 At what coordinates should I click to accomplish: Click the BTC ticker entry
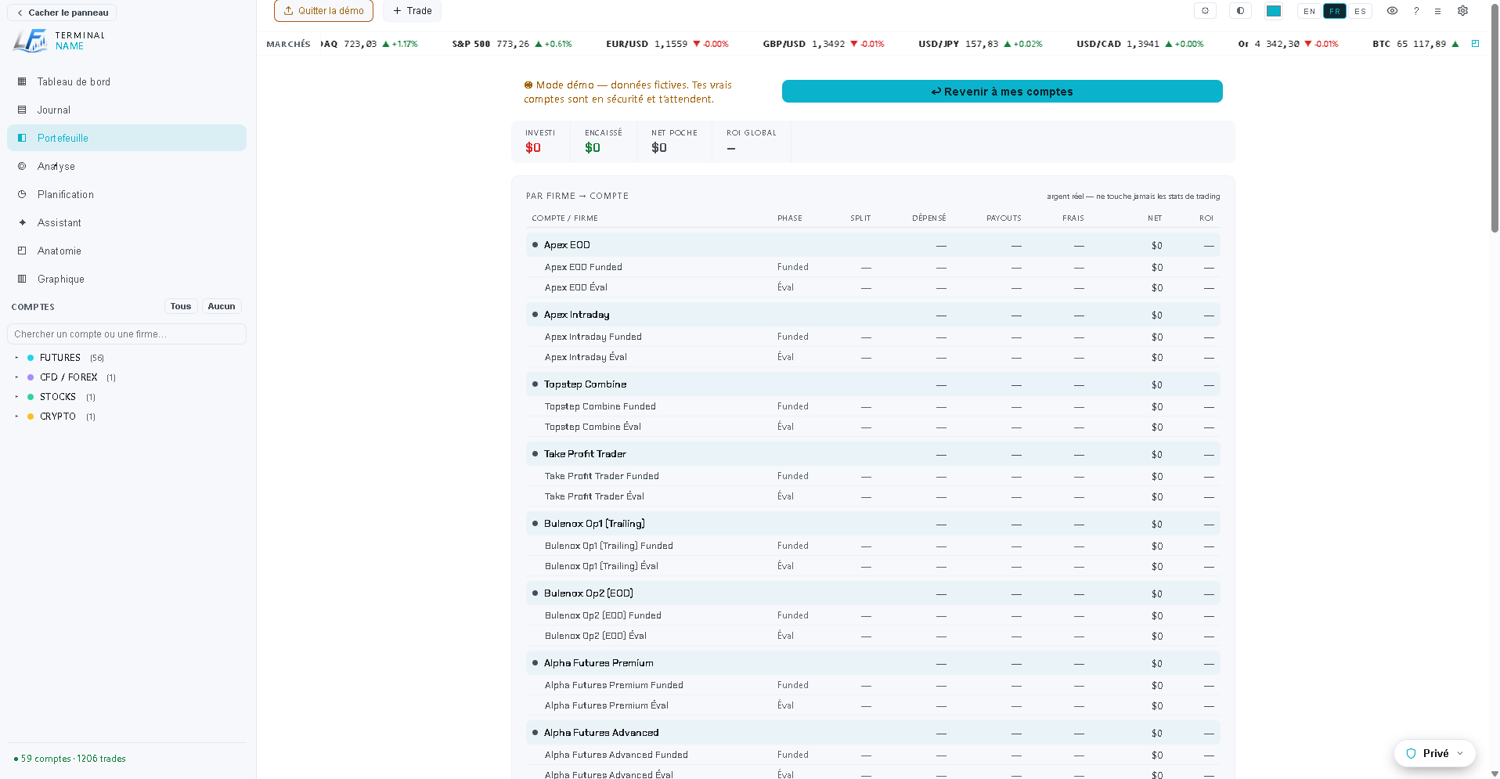1415,44
